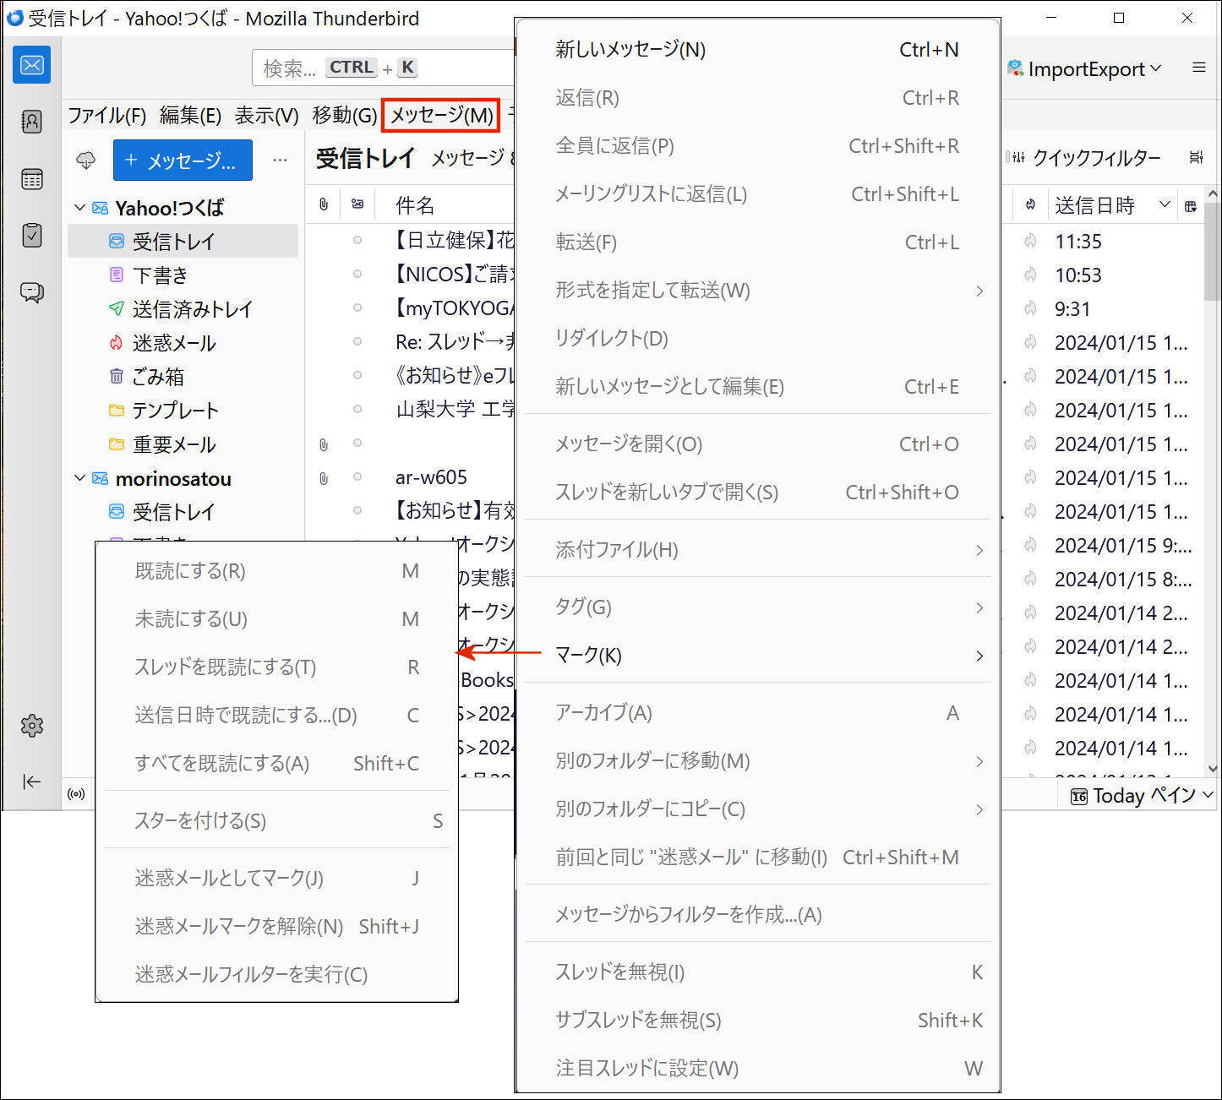Screen dimensions: 1222x1100
Task: Open the hamburger application menu
Action: [1198, 68]
